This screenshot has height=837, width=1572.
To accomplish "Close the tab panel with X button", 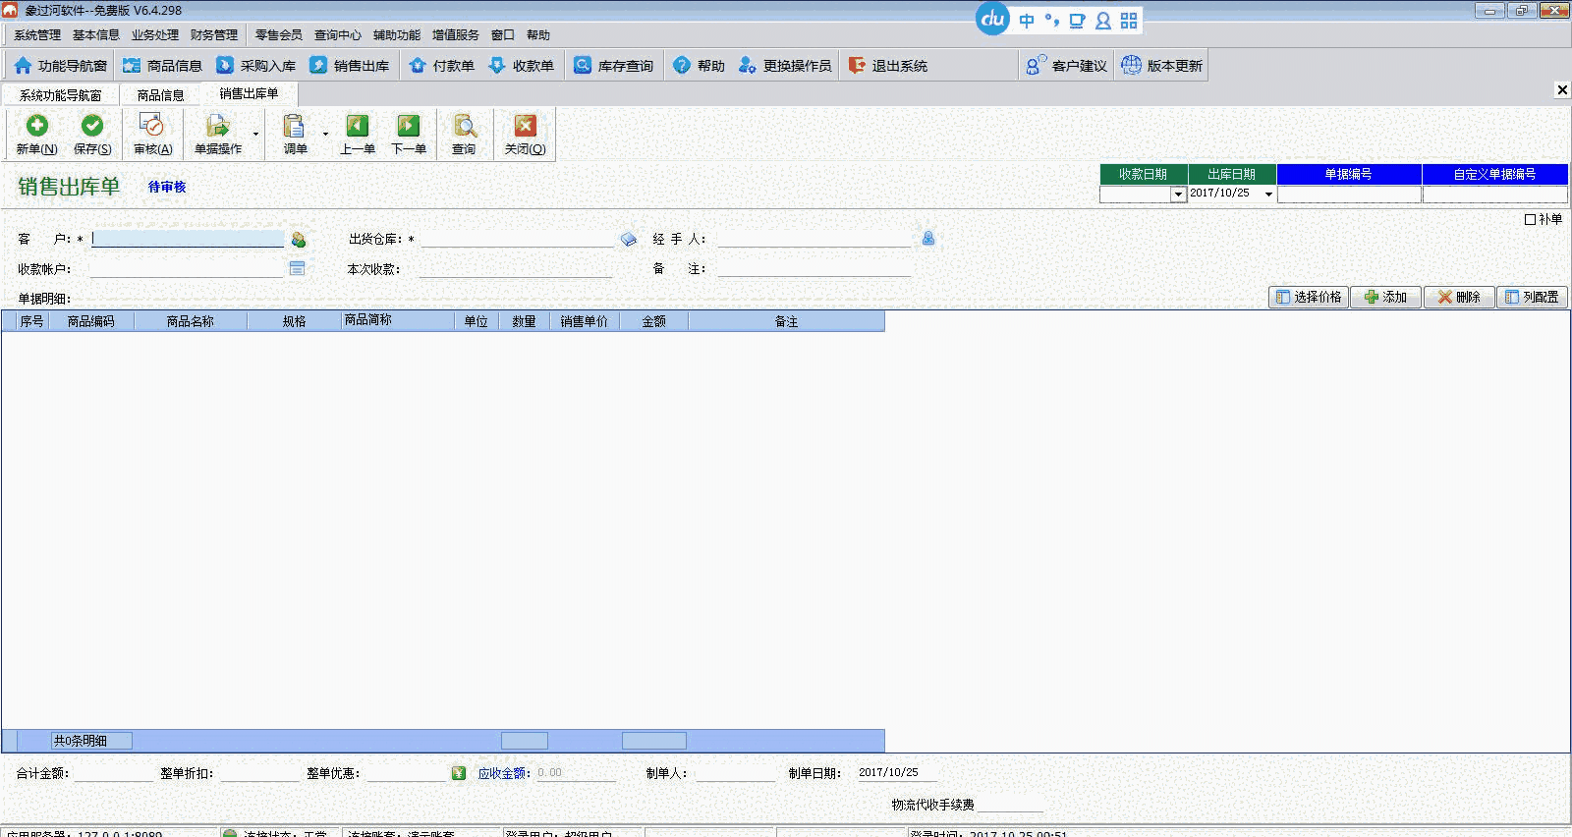I will click(1562, 90).
